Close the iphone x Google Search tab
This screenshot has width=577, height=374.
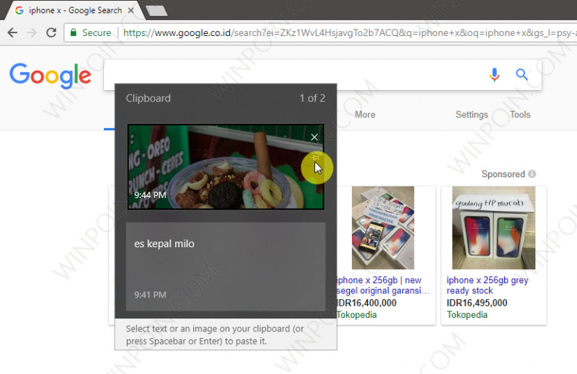click(x=131, y=11)
